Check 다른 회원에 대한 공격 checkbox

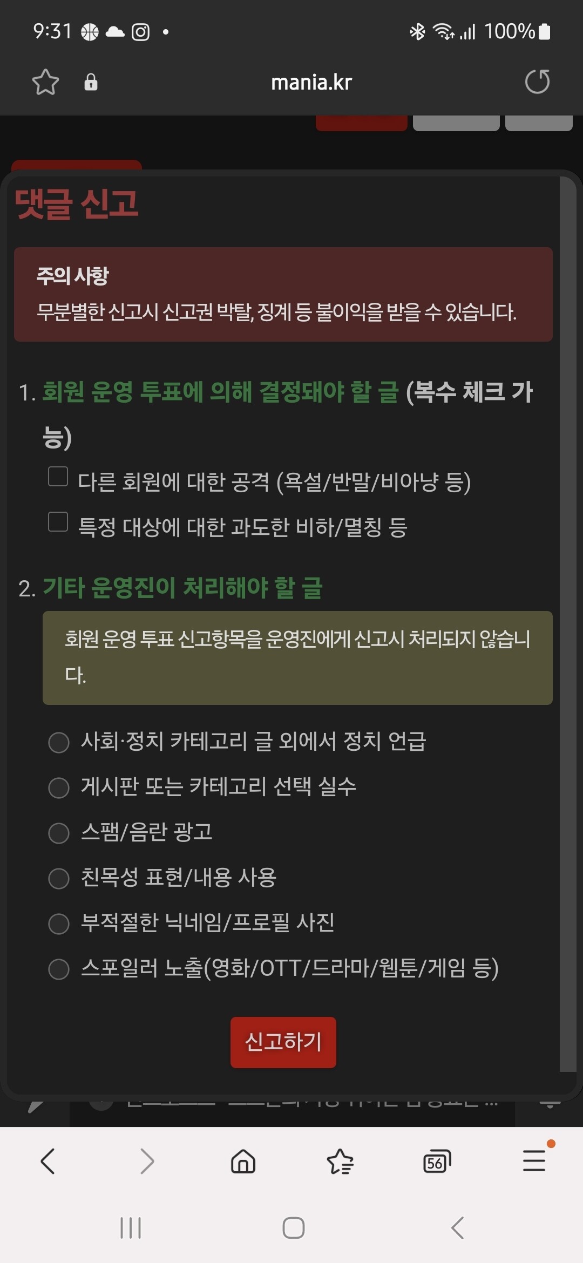click(58, 477)
